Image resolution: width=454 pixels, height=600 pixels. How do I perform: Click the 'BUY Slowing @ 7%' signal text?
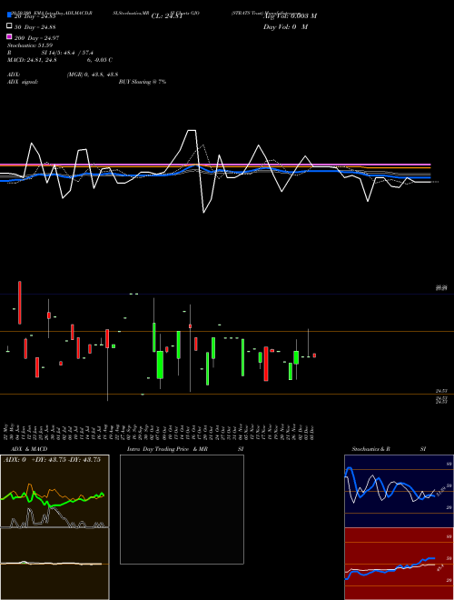(x=143, y=82)
